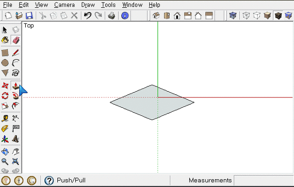
Task: Activate the pink Eraser tool
Action: point(16,40)
